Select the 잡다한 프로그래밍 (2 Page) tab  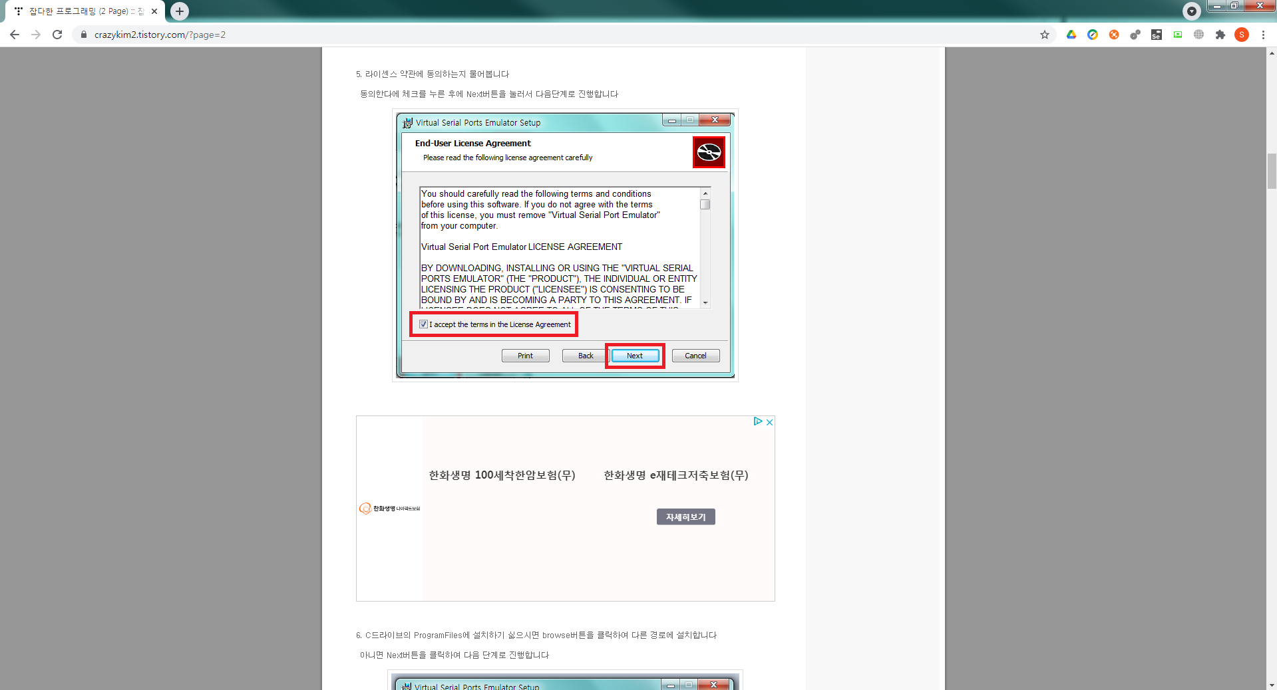point(86,11)
